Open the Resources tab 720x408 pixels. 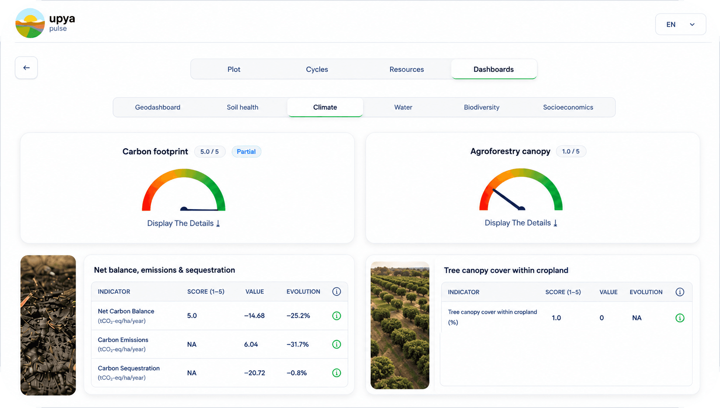pos(407,69)
